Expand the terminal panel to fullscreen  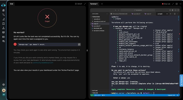(173, 4)
